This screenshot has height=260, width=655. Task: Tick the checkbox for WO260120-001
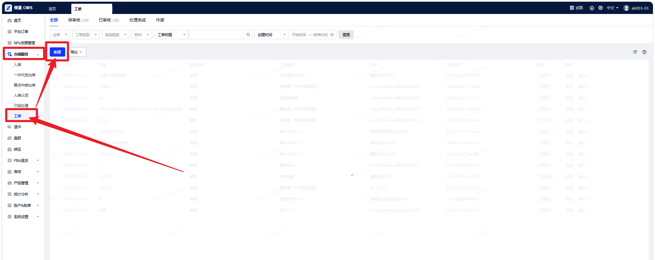[x=55, y=210]
